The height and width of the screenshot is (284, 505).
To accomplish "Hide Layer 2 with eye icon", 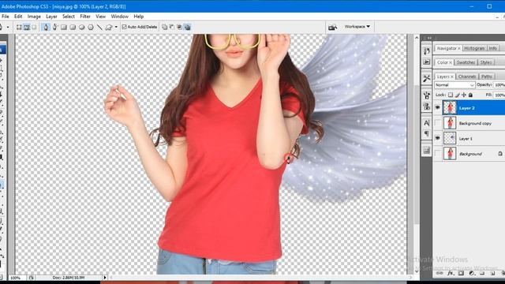I will click(x=437, y=108).
